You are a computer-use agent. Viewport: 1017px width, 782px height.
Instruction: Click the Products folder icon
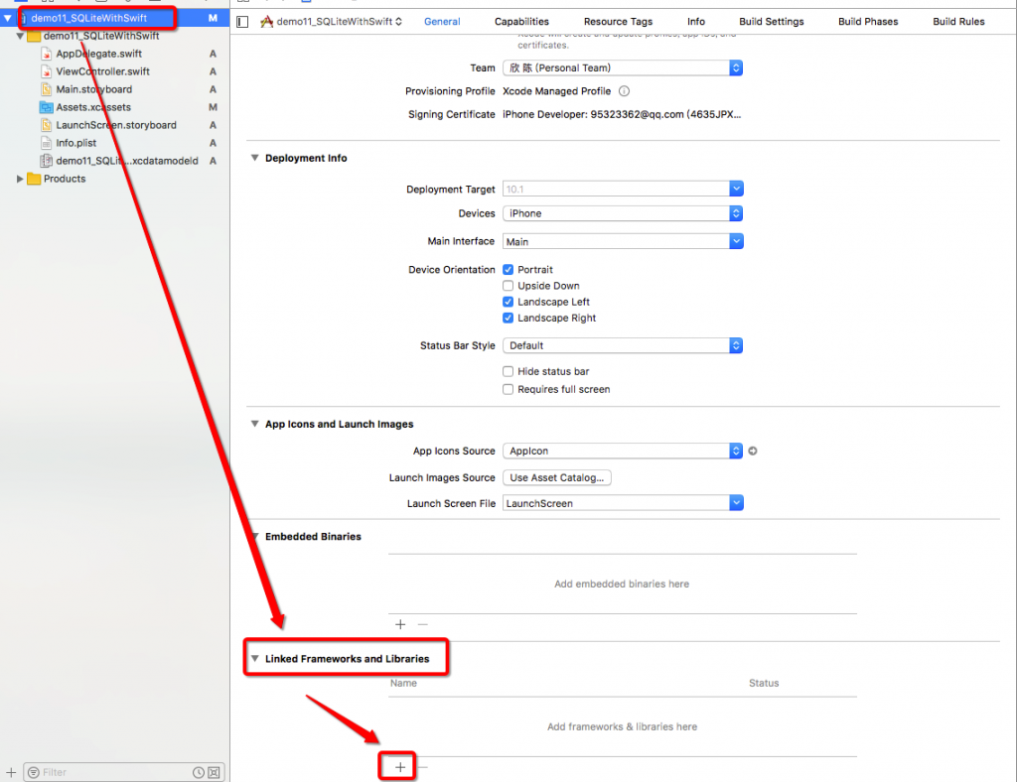(34, 179)
